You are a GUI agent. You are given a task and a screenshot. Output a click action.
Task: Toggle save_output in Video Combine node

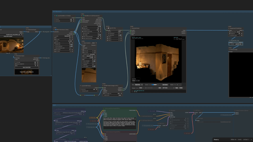(x=89, y=66)
